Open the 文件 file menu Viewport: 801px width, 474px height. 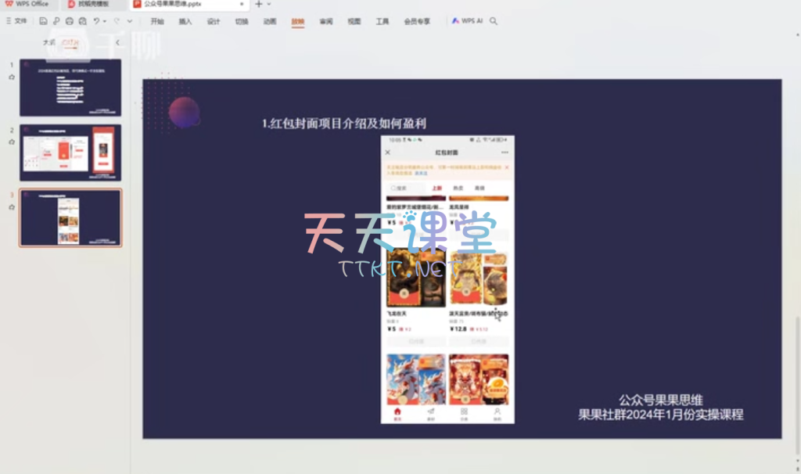[x=16, y=21]
